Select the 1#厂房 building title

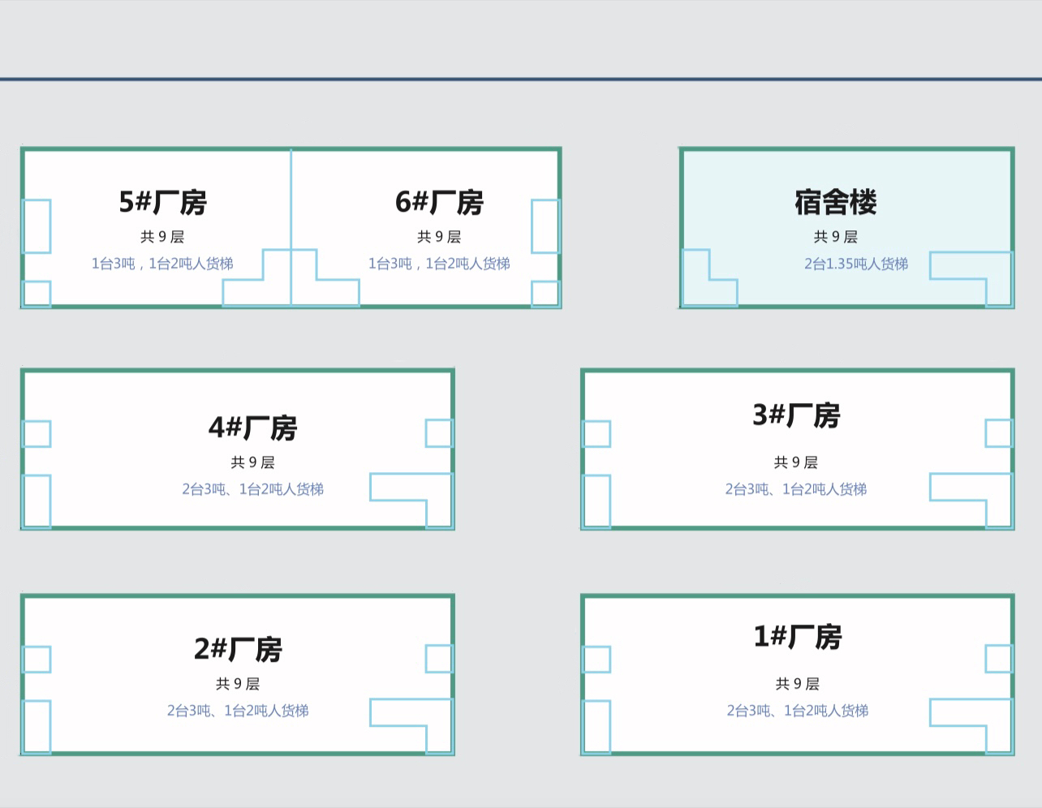(798, 636)
